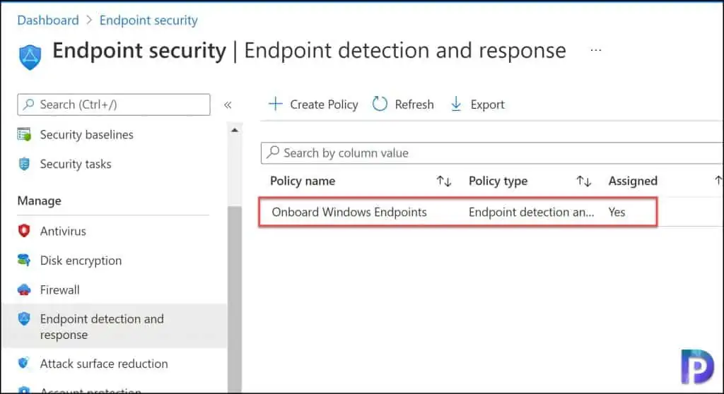Click the Security baselines icon
This screenshot has width=724, height=394.
pos(24,134)
